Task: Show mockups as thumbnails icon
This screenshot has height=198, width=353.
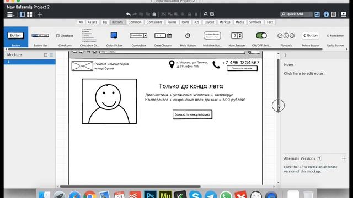Action: point(46,55)
